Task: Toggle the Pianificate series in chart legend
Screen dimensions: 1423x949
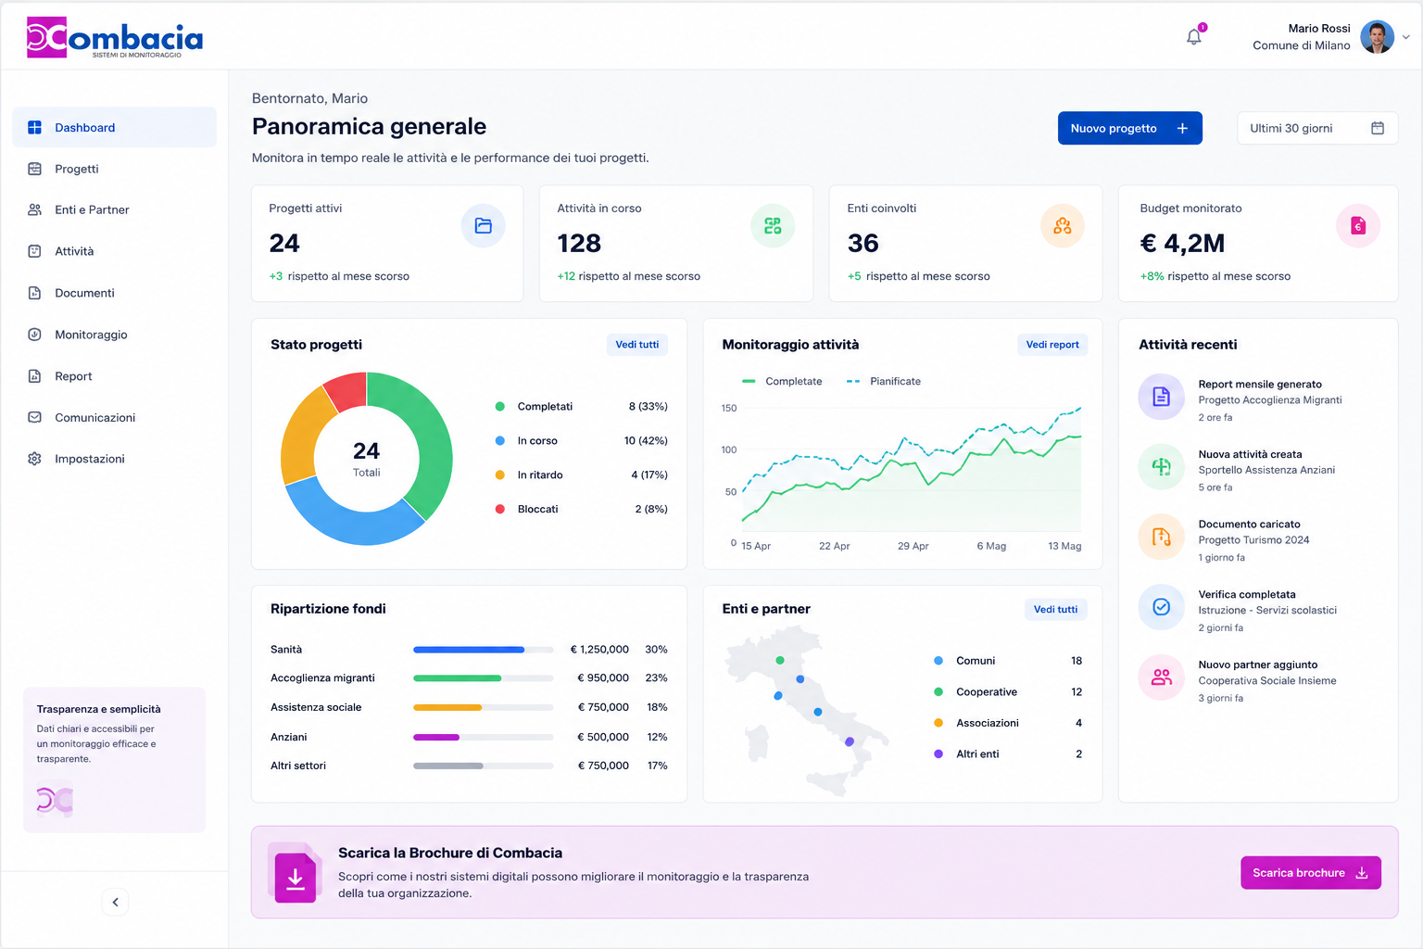Action: [x=884, y=381]
